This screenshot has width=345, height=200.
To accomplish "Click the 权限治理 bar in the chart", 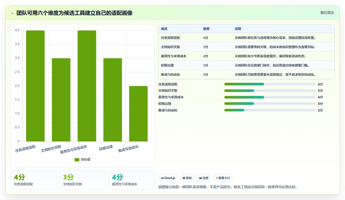I will tap(113, 100).
